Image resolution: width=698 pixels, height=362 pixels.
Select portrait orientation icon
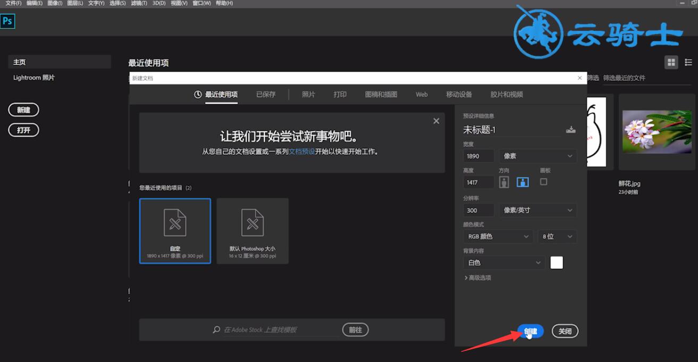click(504, 182)
